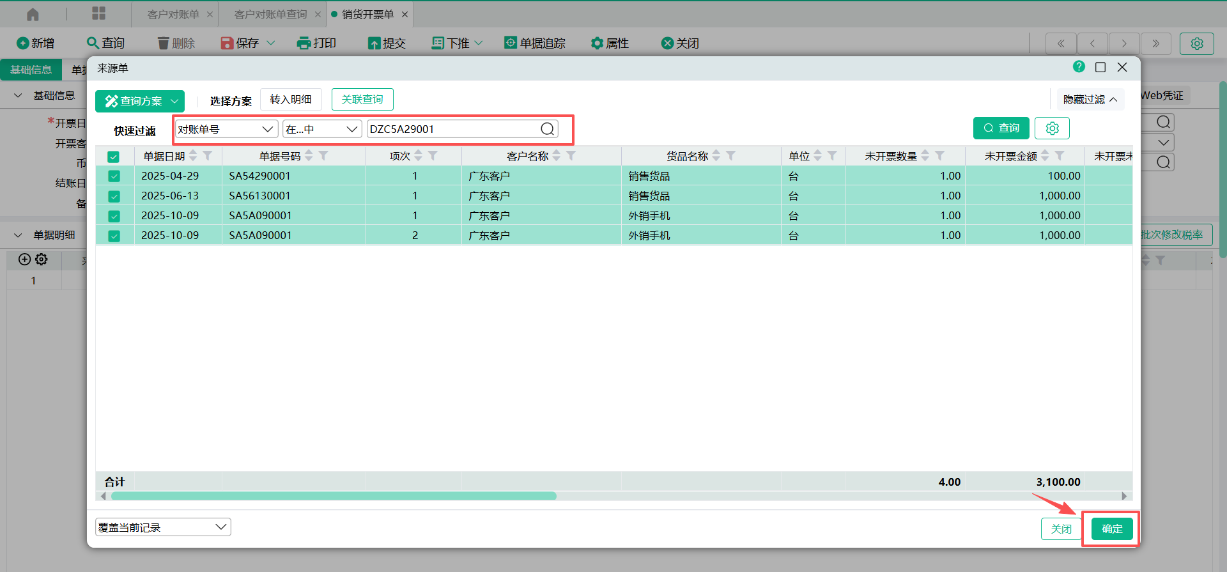Viewport: 1227px width, 572px height.
Task: Open the 对账单号 filter field dropdown
Action: pyautogui.click(x=226, y=129)
